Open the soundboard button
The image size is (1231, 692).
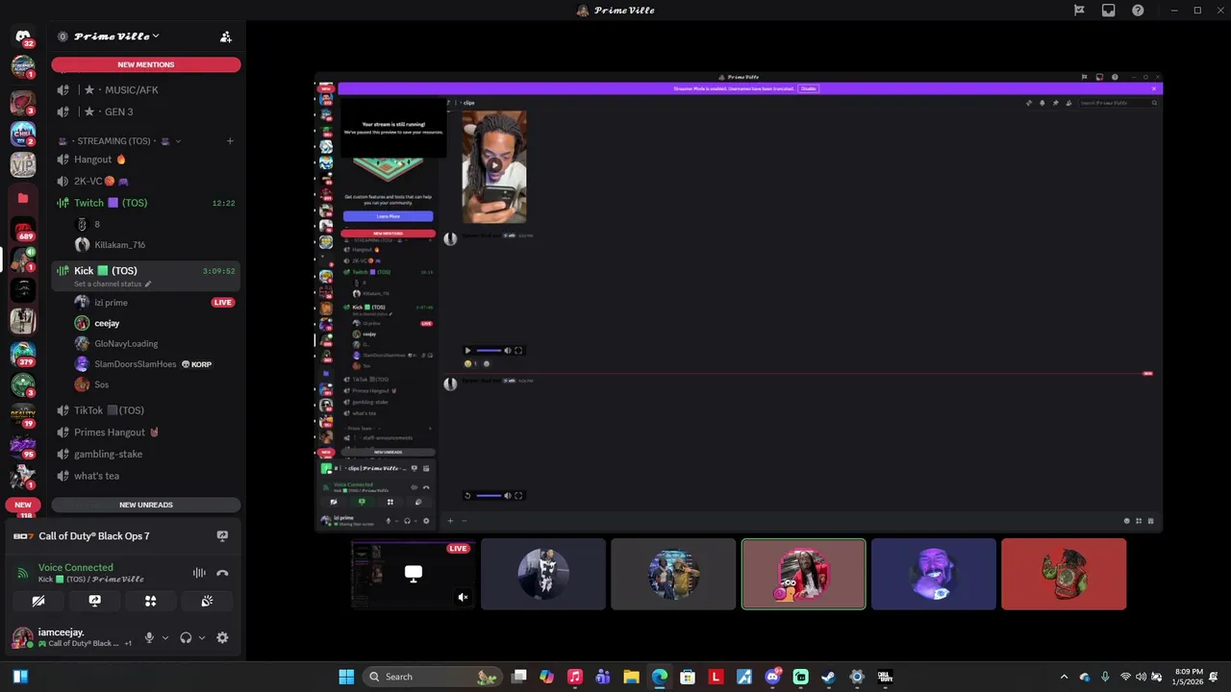[x=207, y=601]
